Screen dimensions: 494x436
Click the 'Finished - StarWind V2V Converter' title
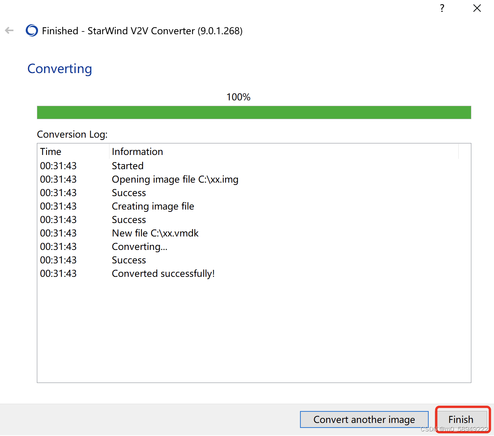tap(142, 31)
